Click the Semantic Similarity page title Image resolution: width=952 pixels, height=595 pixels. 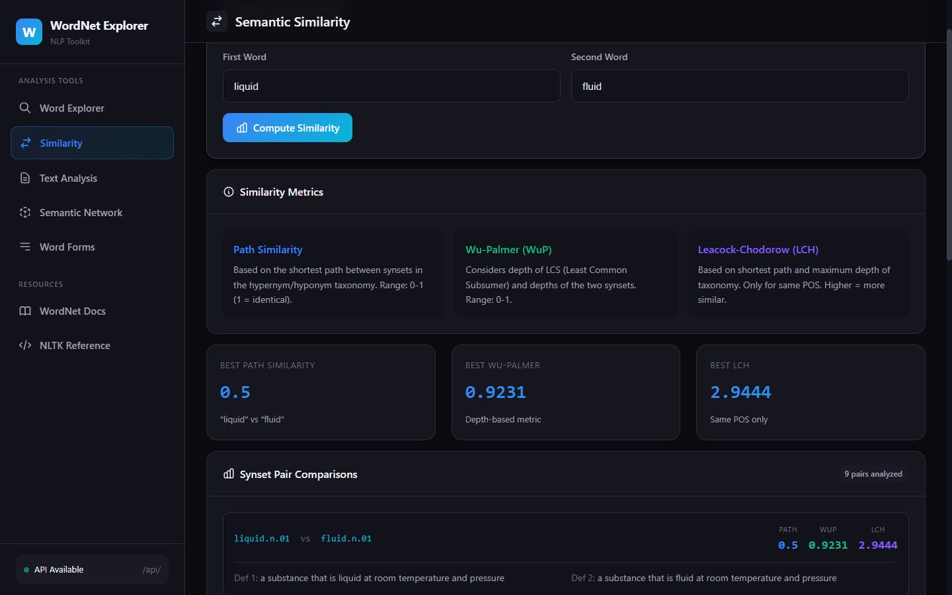(293, 22)
